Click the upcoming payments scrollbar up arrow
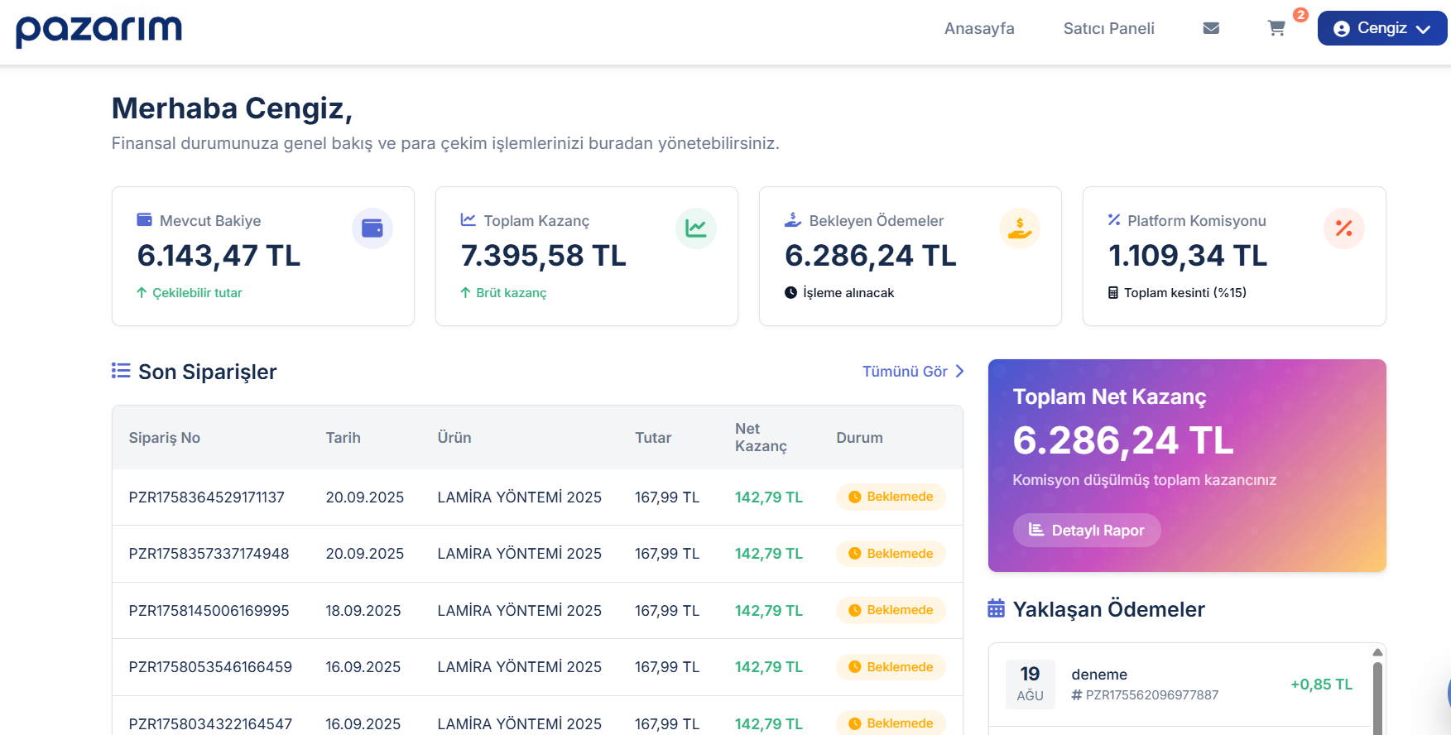The width and height of the screenshot is (1451, 735). pyautogui.click(x=1377, y=652)
